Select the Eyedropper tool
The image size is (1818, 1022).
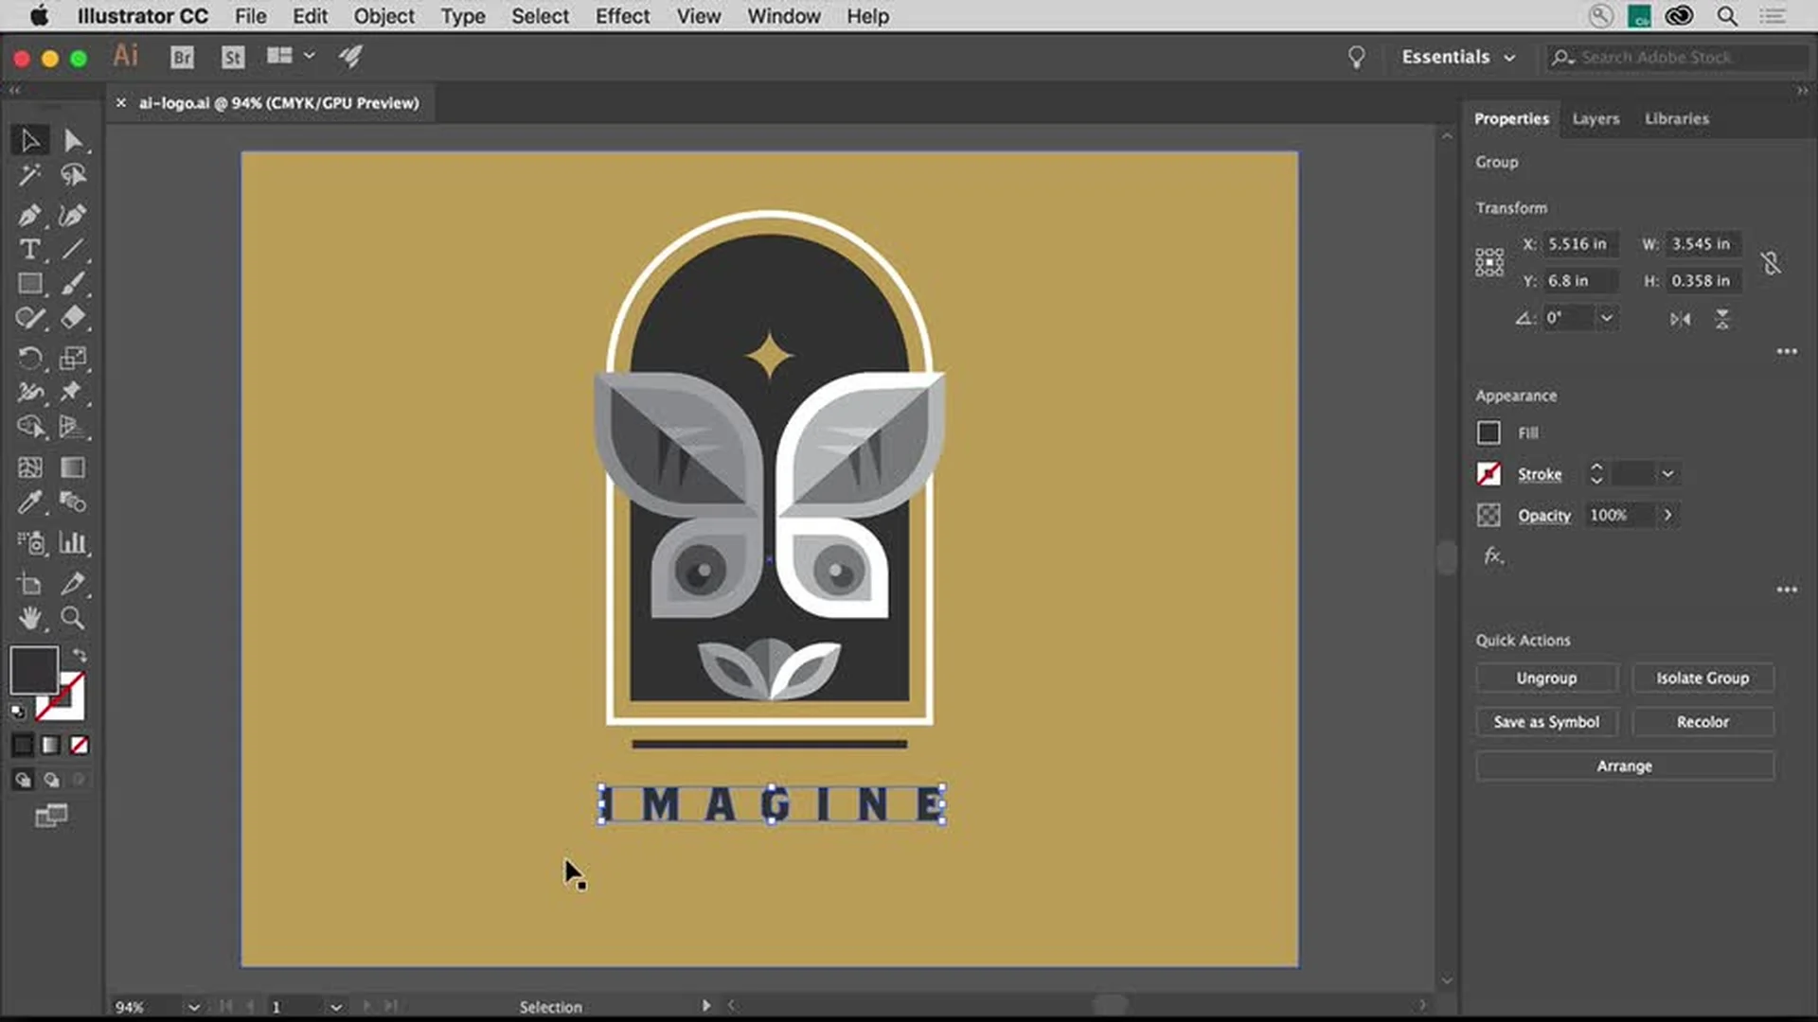(x=28, y=502)
